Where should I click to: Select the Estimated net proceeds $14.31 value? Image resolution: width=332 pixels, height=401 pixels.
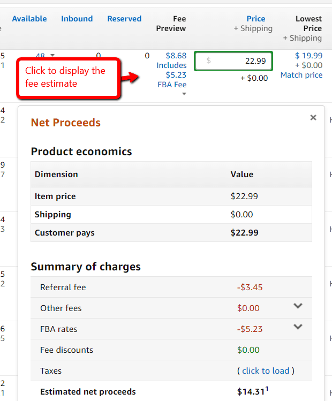click(252, 391)
